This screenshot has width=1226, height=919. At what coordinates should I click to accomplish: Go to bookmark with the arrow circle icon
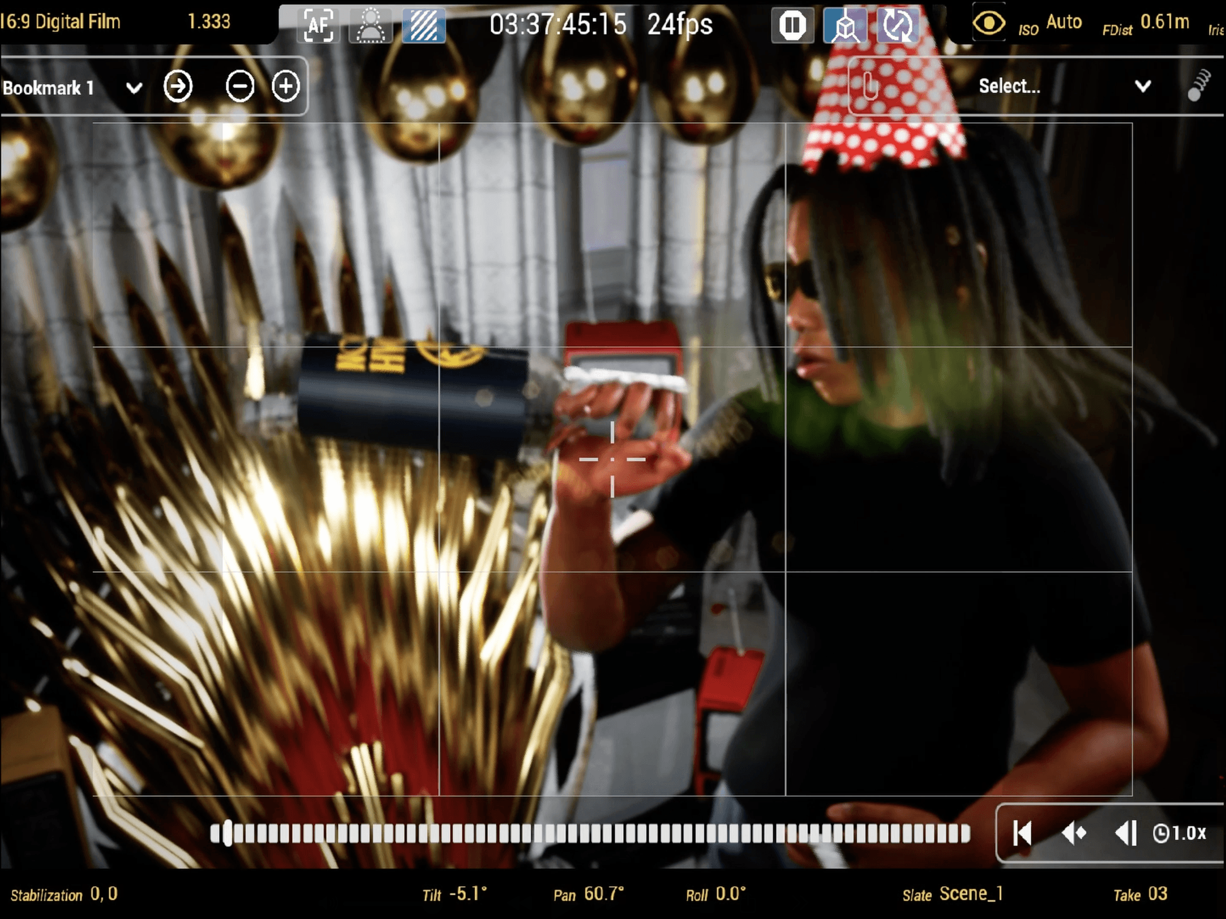(178, 87)
